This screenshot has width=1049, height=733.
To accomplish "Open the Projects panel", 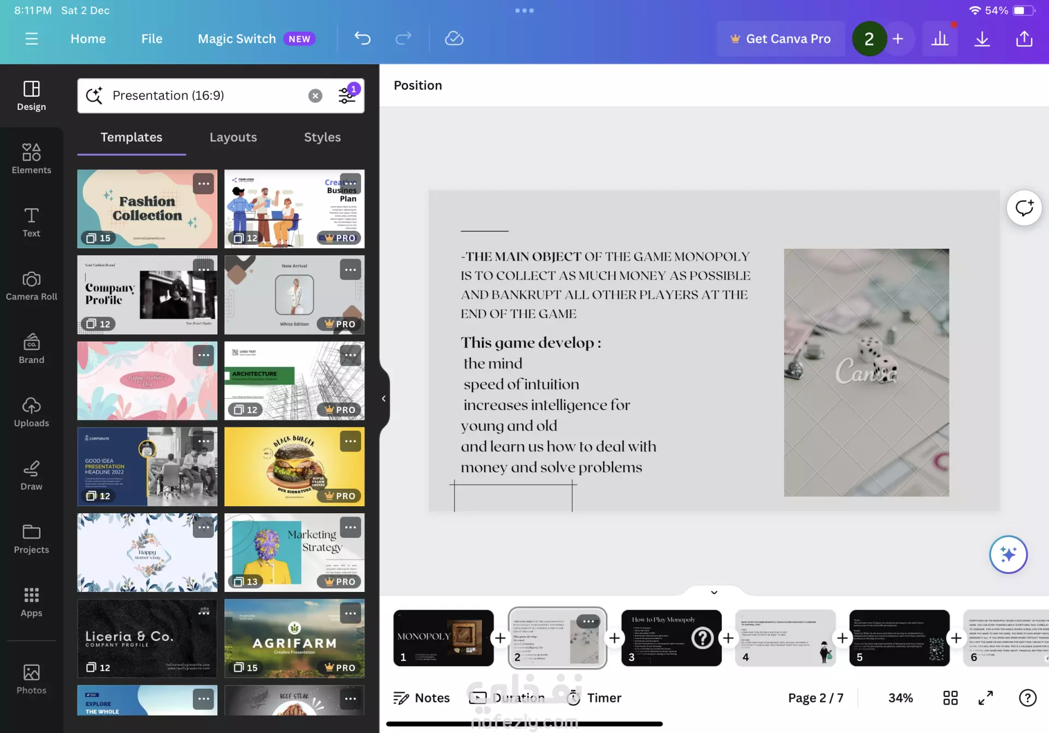I will coord(31,538).
